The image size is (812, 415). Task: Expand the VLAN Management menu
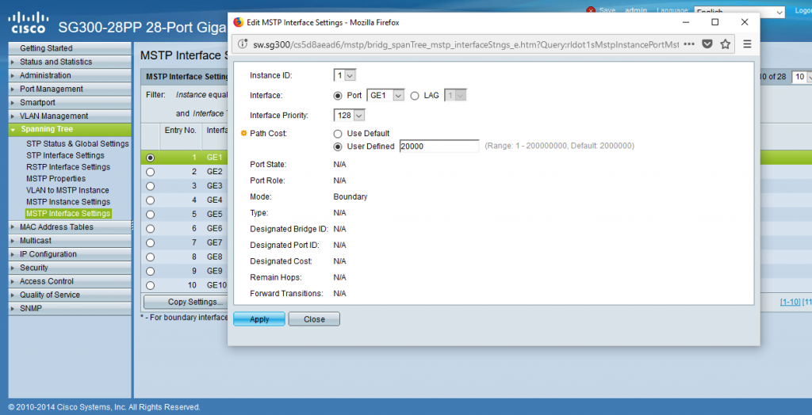coord(70,116)
